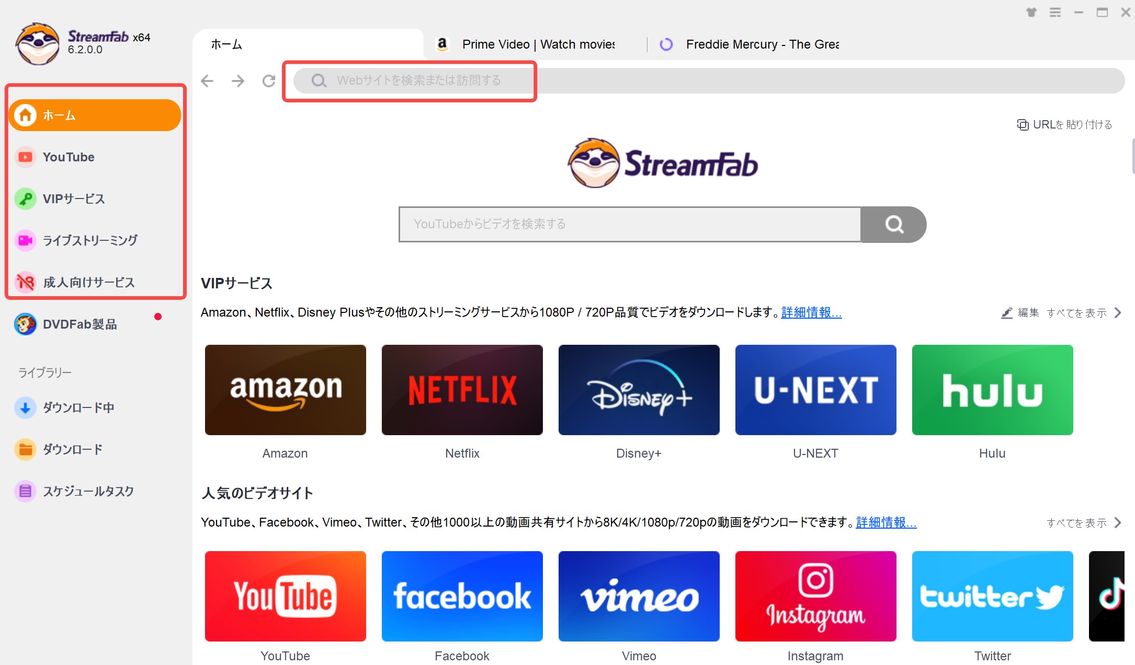Image resolution: width=1135 pixels, height=665 pixels.
Task: Open the VIPサービス sidebar item
Action: pos(73,199)
